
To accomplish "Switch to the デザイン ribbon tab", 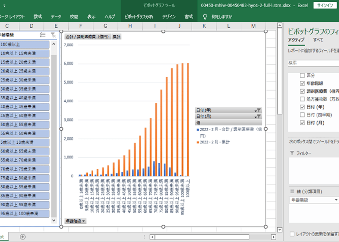I will pyautogui.click(x=169, y=16).
